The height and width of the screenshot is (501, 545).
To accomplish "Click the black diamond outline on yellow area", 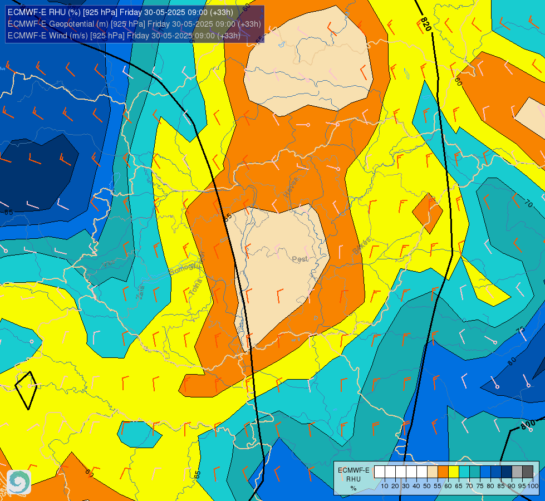I will pyautogui.click(x=26, y=390).
